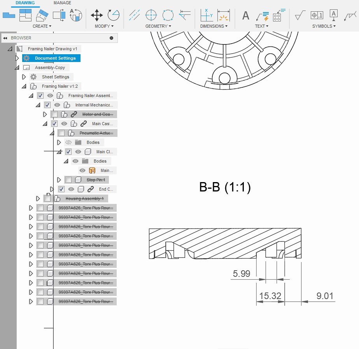Image resolution: width=359 pixels, height=349 pixels.
Task: Select the Welding symbol icon
Action: [350, 16]
